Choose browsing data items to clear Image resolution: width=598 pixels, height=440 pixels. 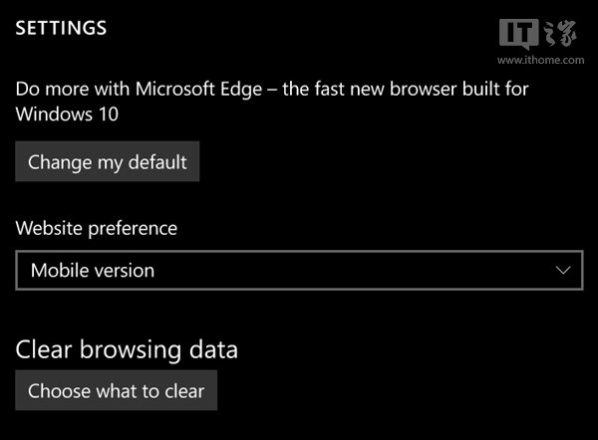117,390
